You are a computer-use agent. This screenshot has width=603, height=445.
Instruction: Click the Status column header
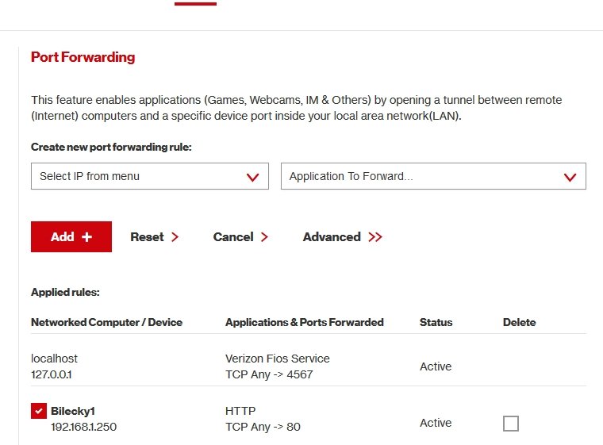[x=436, y=322]
